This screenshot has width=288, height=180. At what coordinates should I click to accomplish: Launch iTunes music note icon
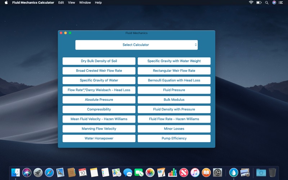coord(195,172)
